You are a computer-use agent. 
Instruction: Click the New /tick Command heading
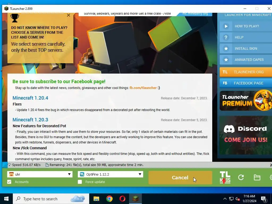(30, 148)
